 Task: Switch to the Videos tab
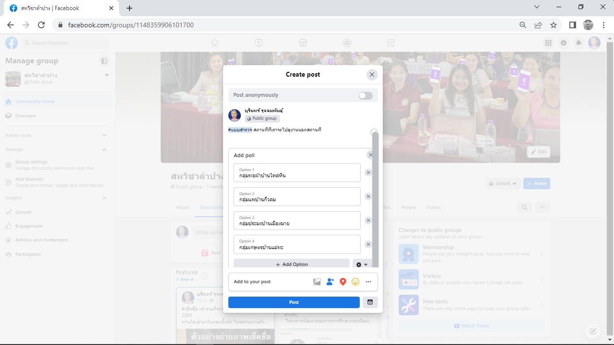(x=434, y=207)
